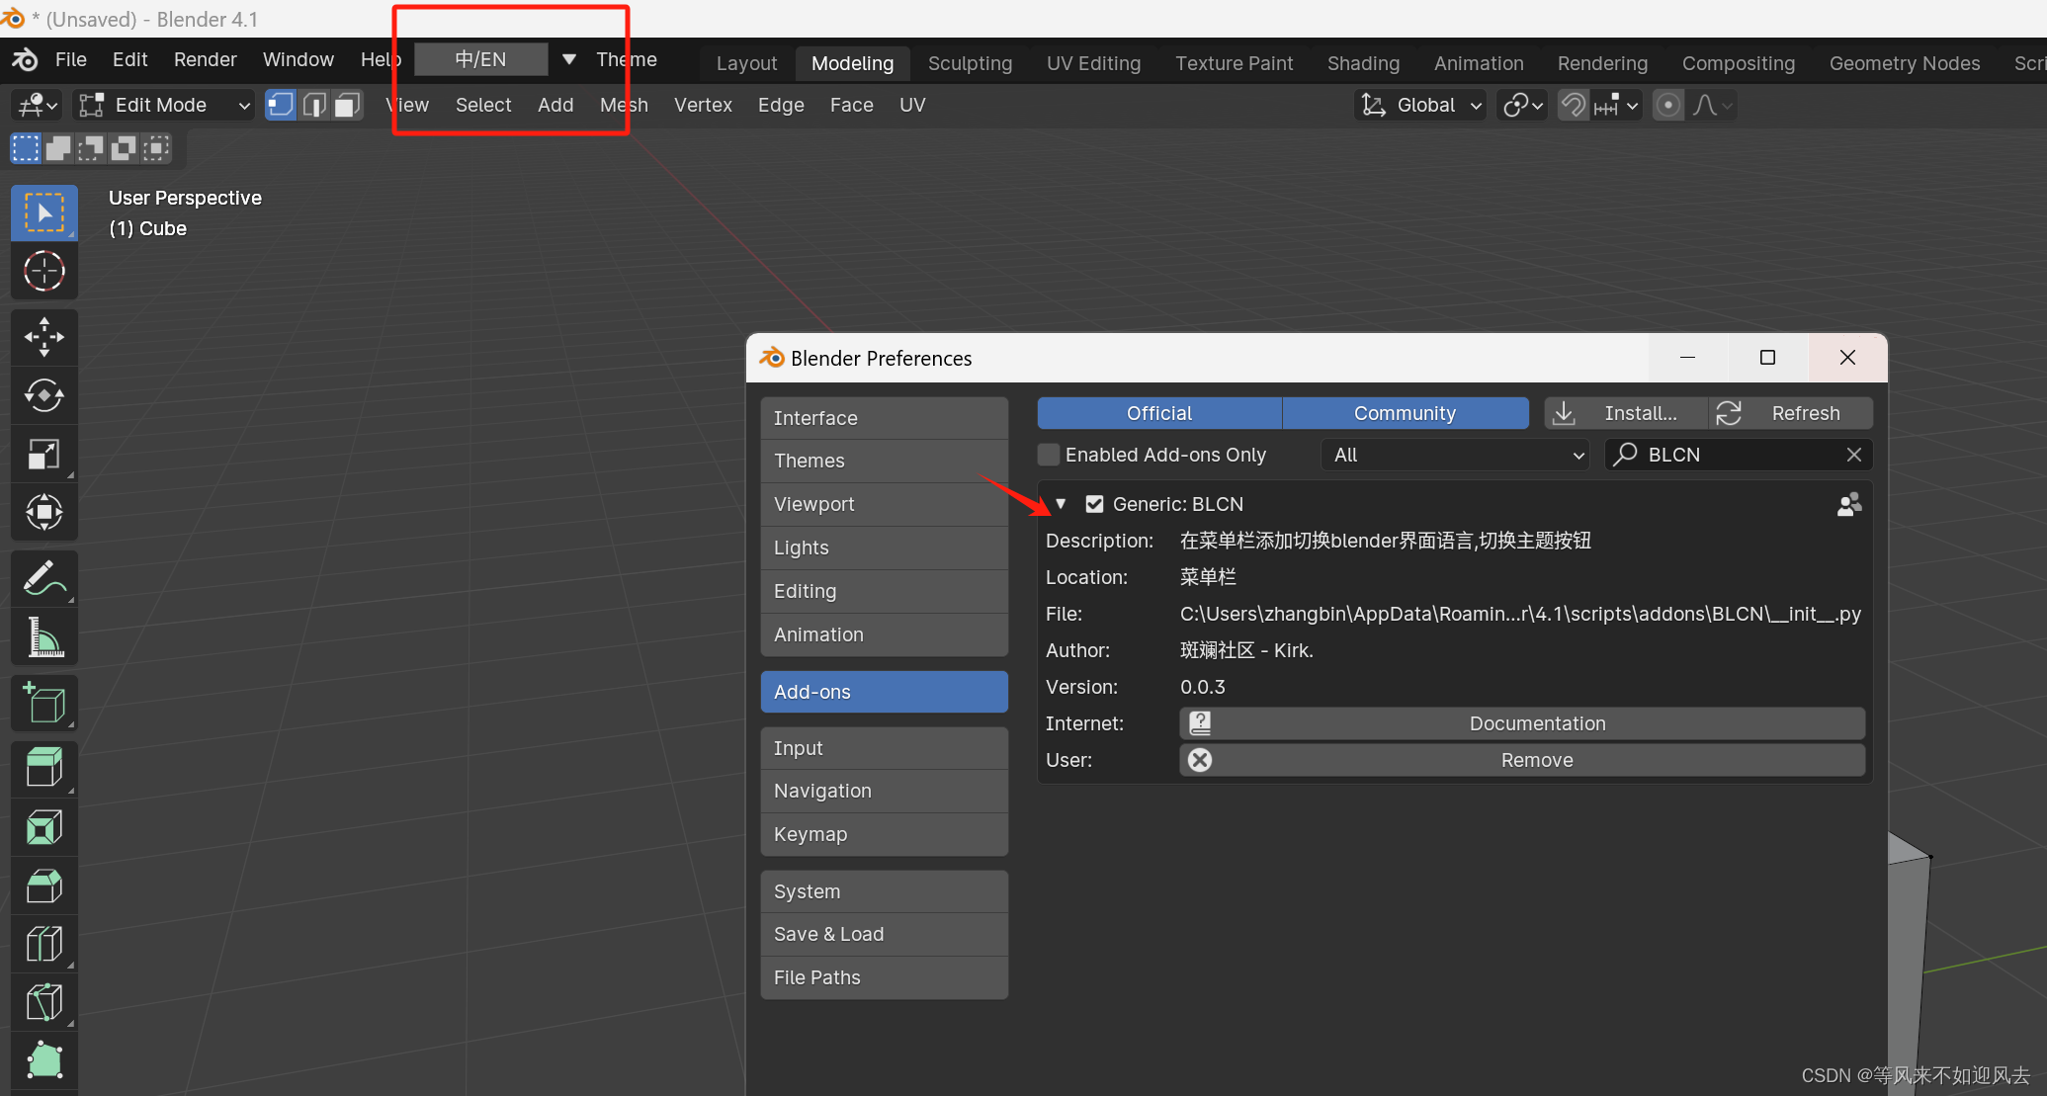
Task: Select the Knife tool
Action: click(x=44, y=1002)
